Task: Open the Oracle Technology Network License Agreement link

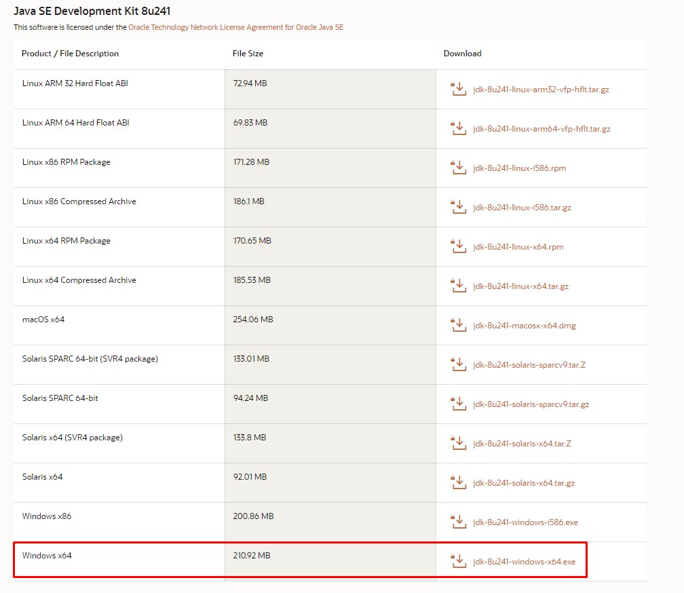Action: click(235, 27)
